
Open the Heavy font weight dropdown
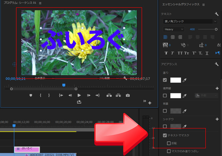(x=173, y=29)
